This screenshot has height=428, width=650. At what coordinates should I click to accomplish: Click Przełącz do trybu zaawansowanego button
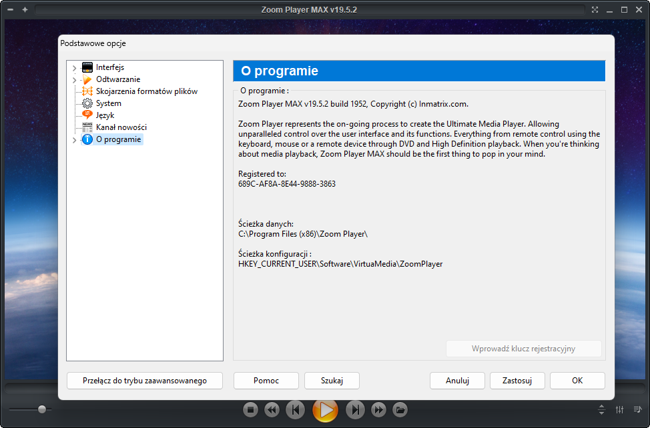145,381
